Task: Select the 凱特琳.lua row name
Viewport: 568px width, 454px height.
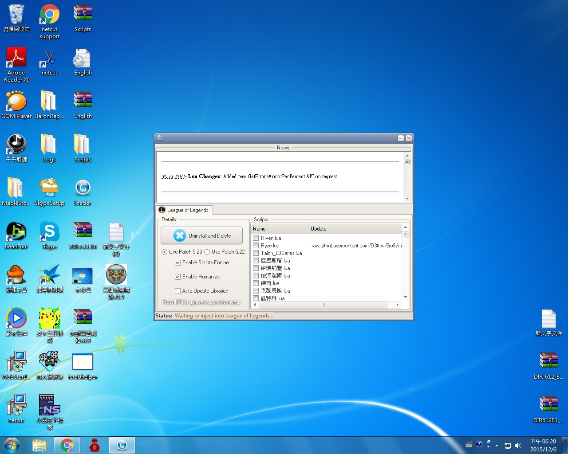Action: pyautogui.click(x=272, y=298)
